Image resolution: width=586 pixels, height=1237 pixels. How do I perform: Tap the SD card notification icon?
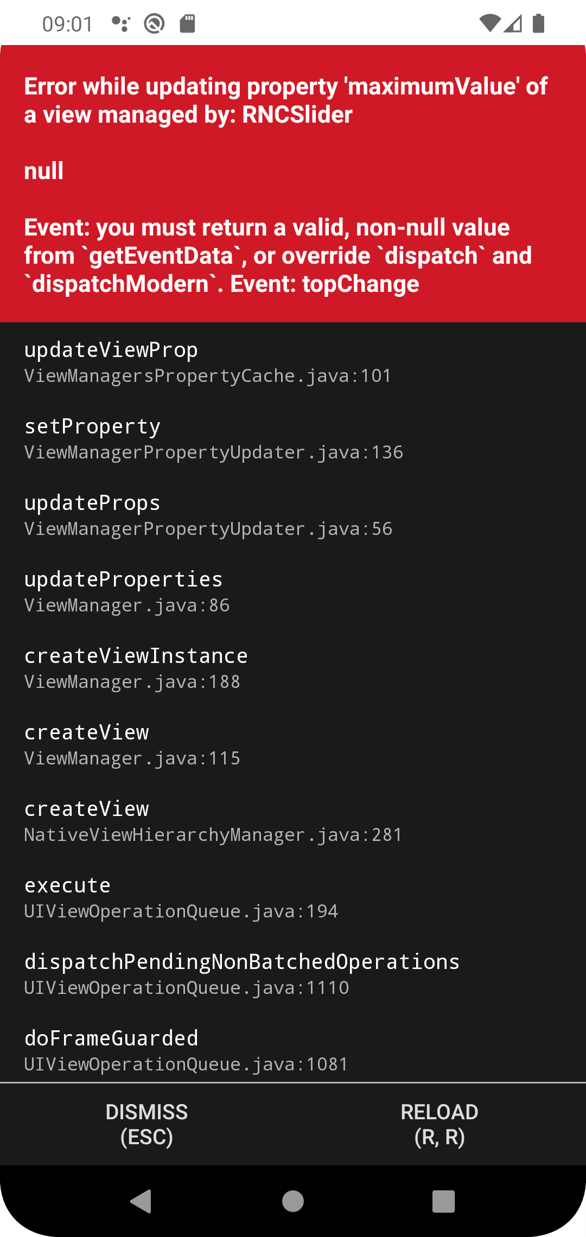[x=188, y=23]
